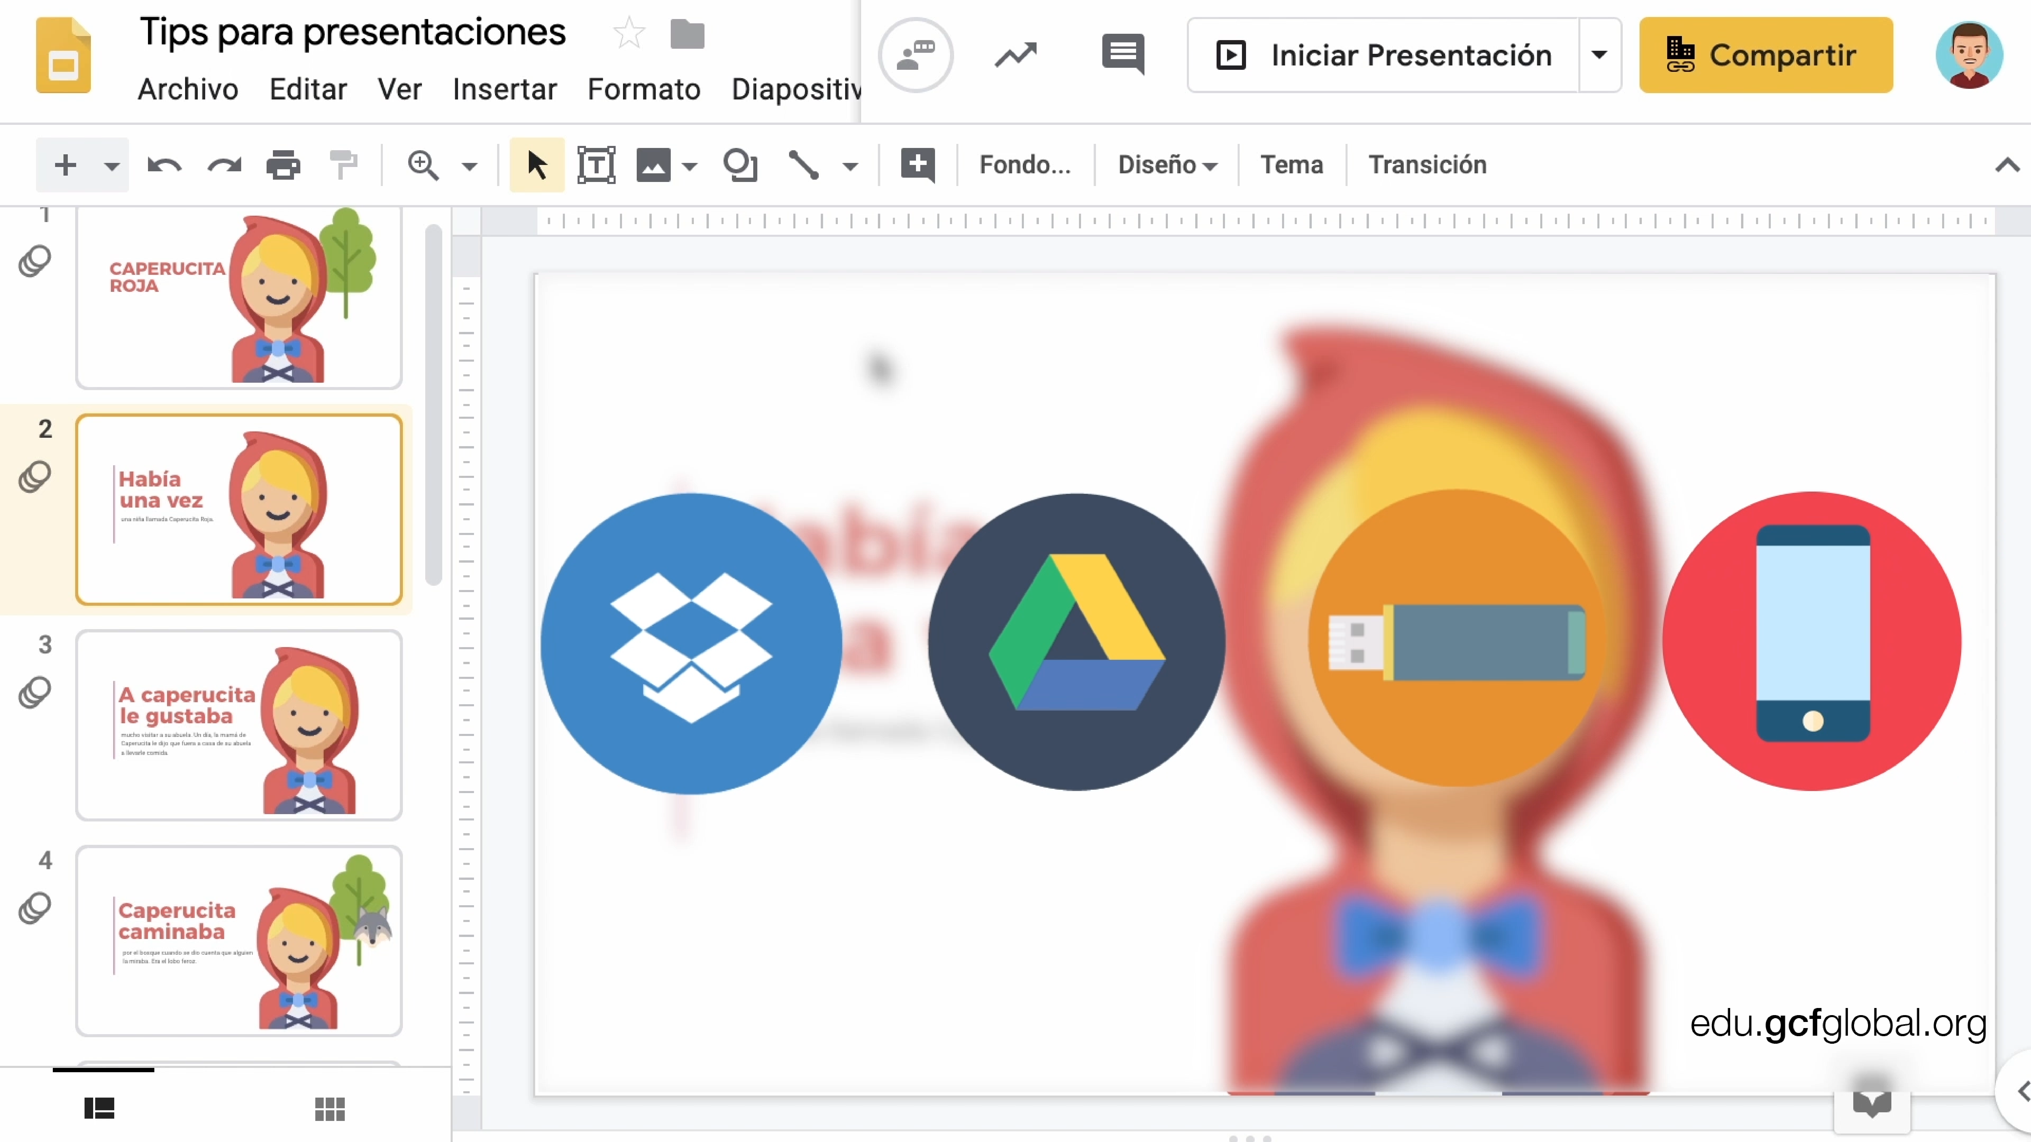Expand the line type dropdown

click(850, 166)
